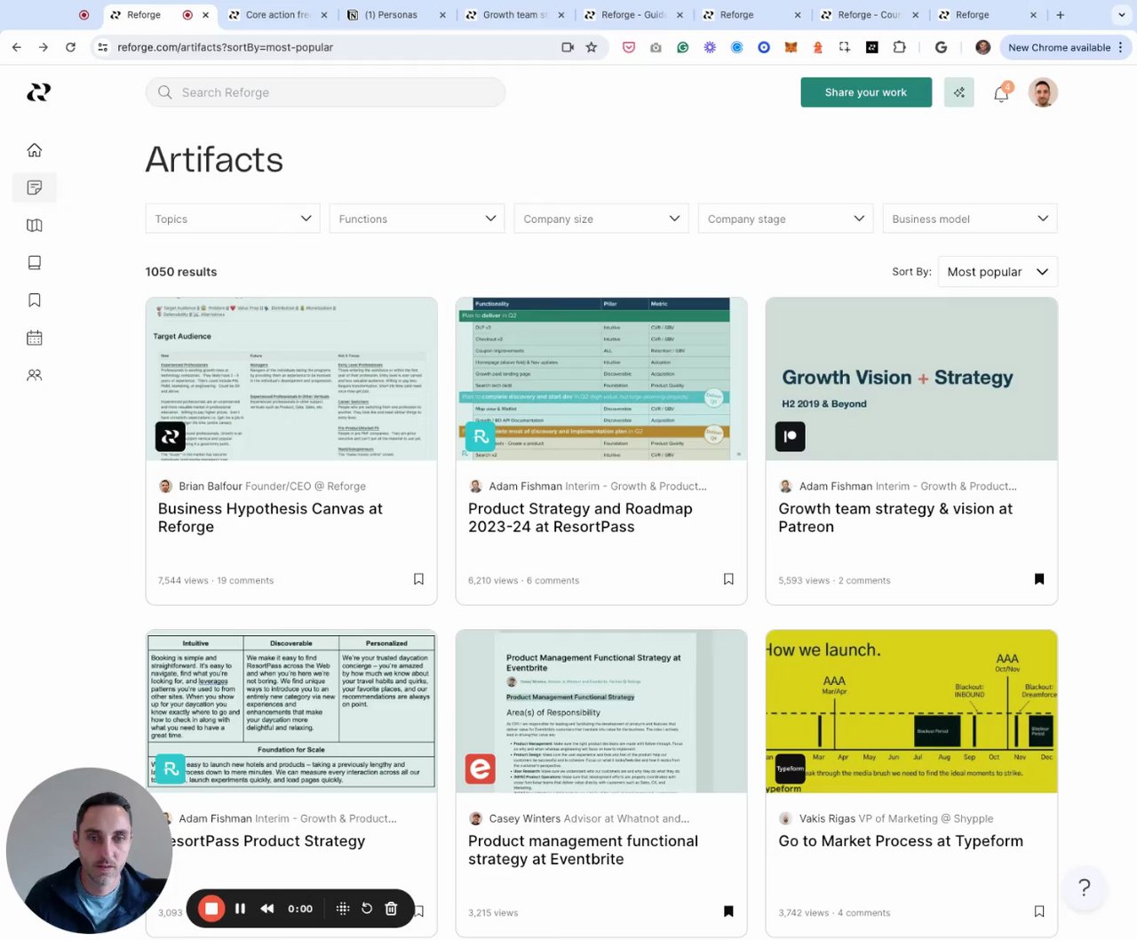Open Home from the Reforge sidebar
This screenshot has width=1137, height=940.
pyautogui.click(x=35, y=150)
